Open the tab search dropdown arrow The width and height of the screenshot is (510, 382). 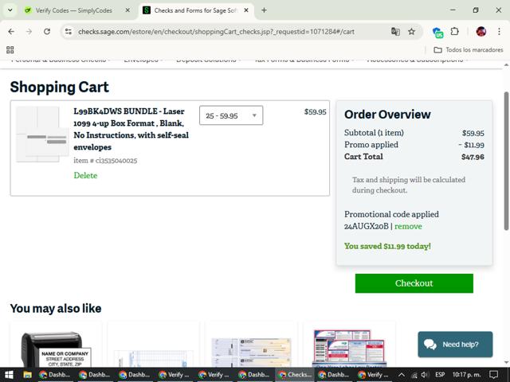coord(10,10)
